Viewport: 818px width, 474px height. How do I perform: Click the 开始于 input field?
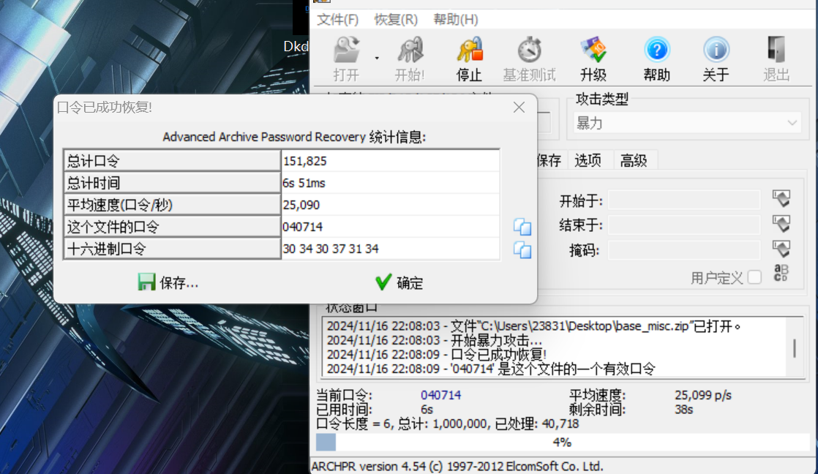[684, 200]
